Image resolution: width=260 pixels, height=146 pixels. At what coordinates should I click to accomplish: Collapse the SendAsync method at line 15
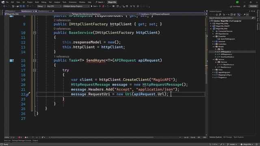point(35,60)
